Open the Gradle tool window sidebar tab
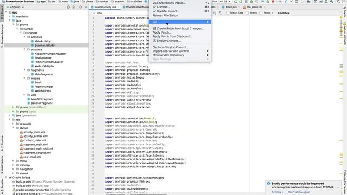 pyautogui.click(x=345, y=12)
